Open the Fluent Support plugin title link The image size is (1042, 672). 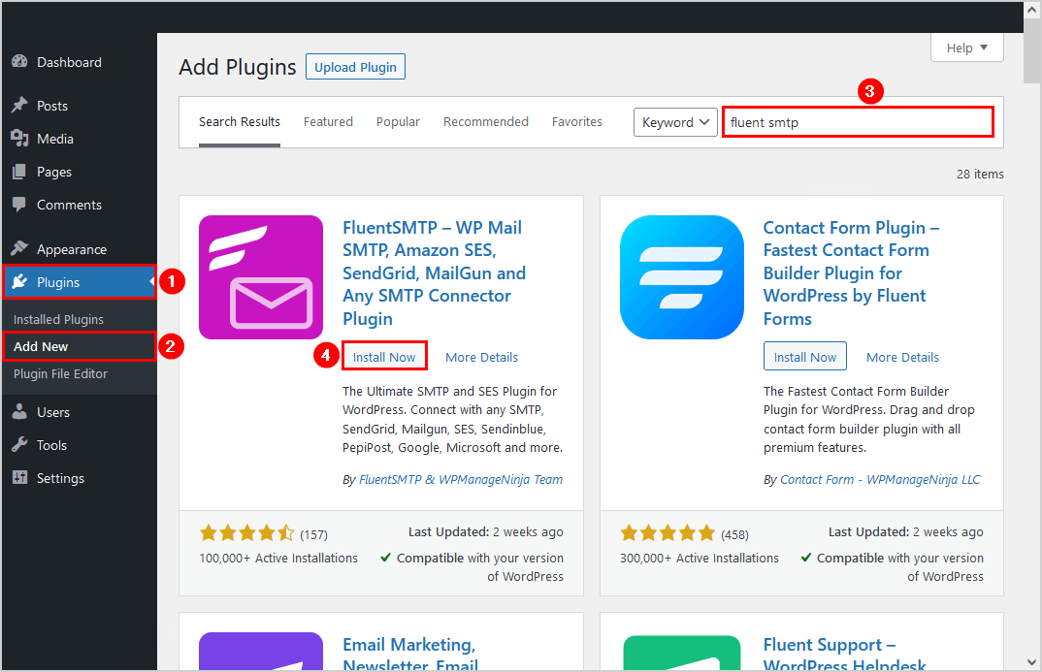point(845,653)
